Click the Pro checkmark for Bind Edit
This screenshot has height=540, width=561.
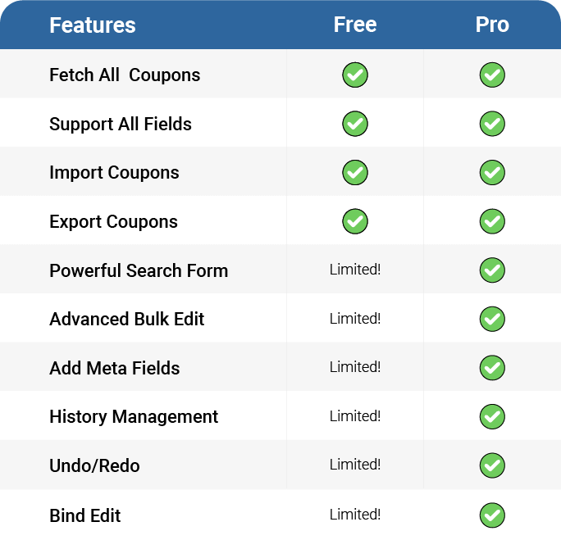tap(492, 515)
